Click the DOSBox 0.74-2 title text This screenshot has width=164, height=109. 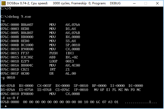(64, 3)
